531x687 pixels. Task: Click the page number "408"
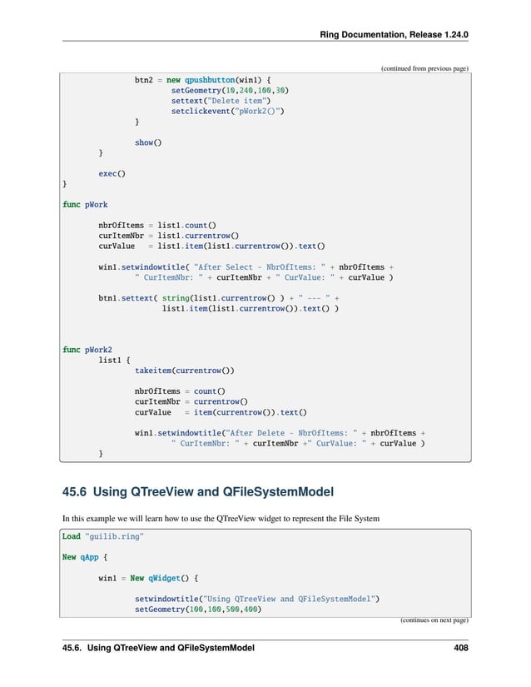tap(461, 648)
